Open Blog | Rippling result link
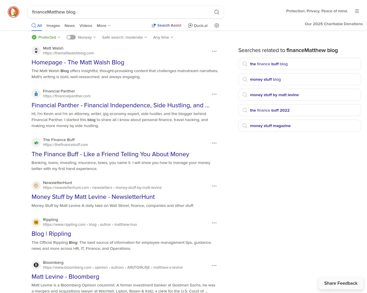 51,234
